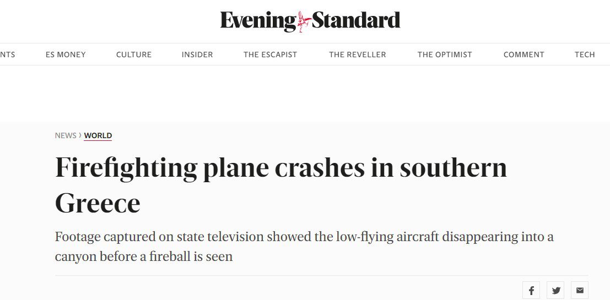Go to the Comment section
The width and height of the screenshot is (610, 300).
[x=523, y=55]
